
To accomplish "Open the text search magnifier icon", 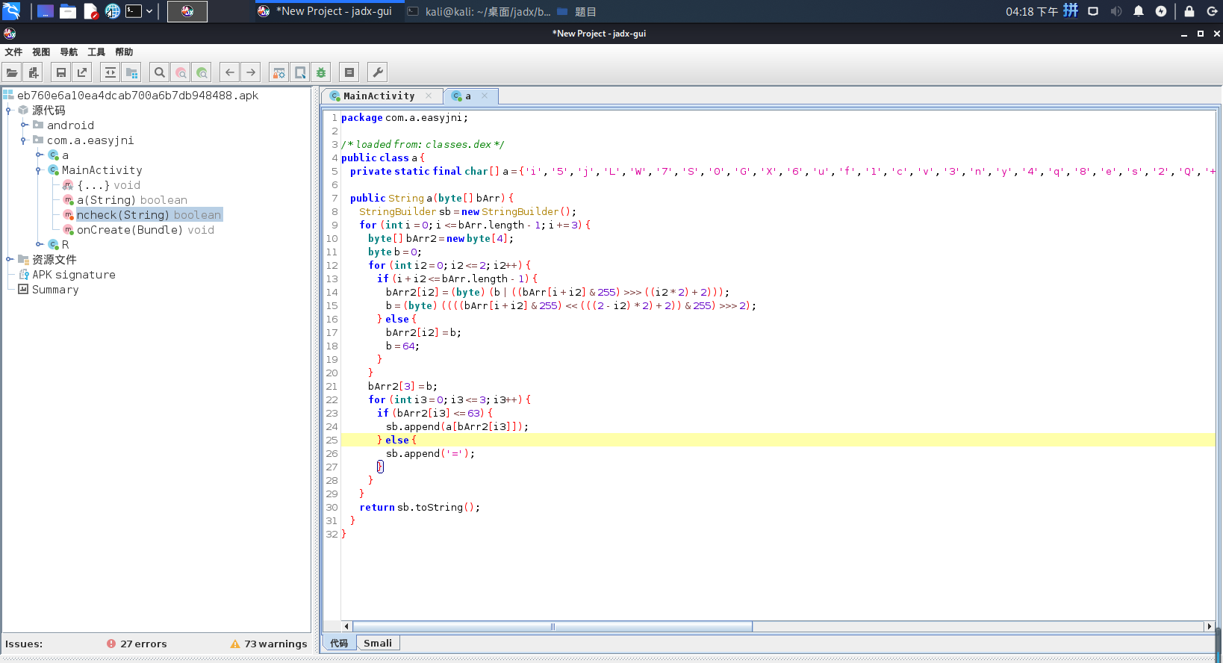I will coord(160,72).
